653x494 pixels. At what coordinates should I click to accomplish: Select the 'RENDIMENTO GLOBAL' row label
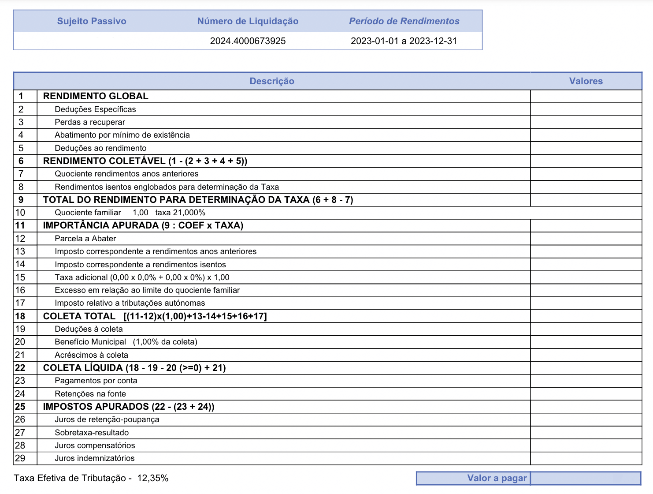tap(96, 96)
